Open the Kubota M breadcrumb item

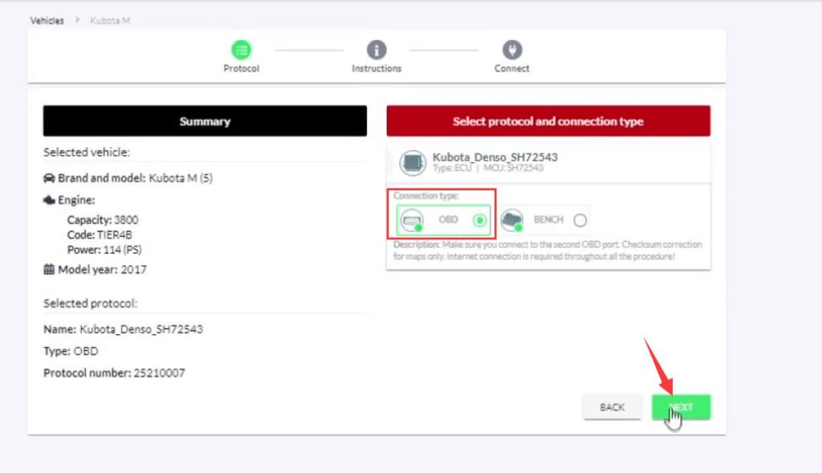point(110,20)
